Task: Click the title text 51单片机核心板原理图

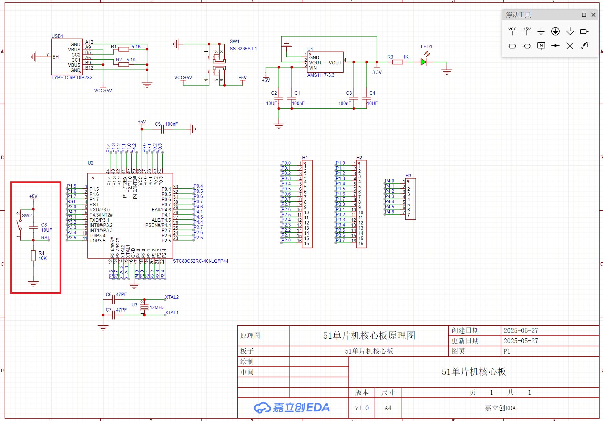Action: pos(369,336)
